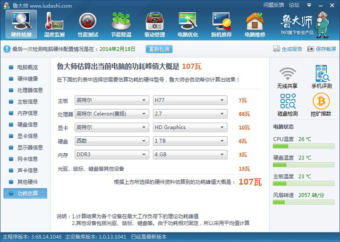This screenshot has width=340, height=242.
Task: Open the 电脑维修 repair house icon
Action: click(x=255, y=24)
